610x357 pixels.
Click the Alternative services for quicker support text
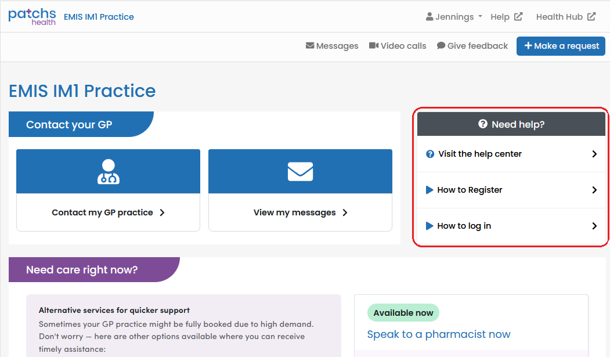click(x=114, y=311)
